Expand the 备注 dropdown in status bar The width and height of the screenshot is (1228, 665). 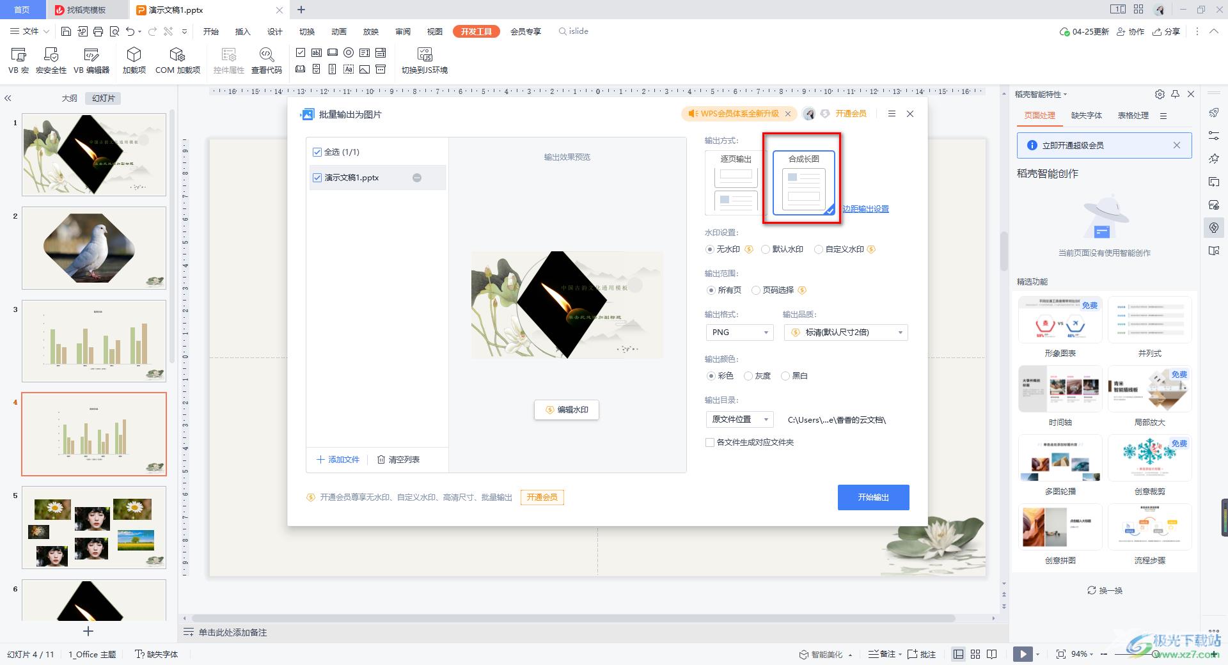(x=900, y=654)
